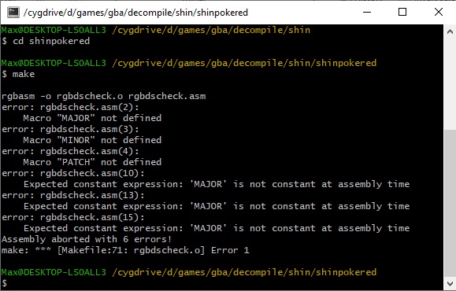456x291 pixels.
Task: Click the scrollbar track above the thumb
Action: pos(450,83)
